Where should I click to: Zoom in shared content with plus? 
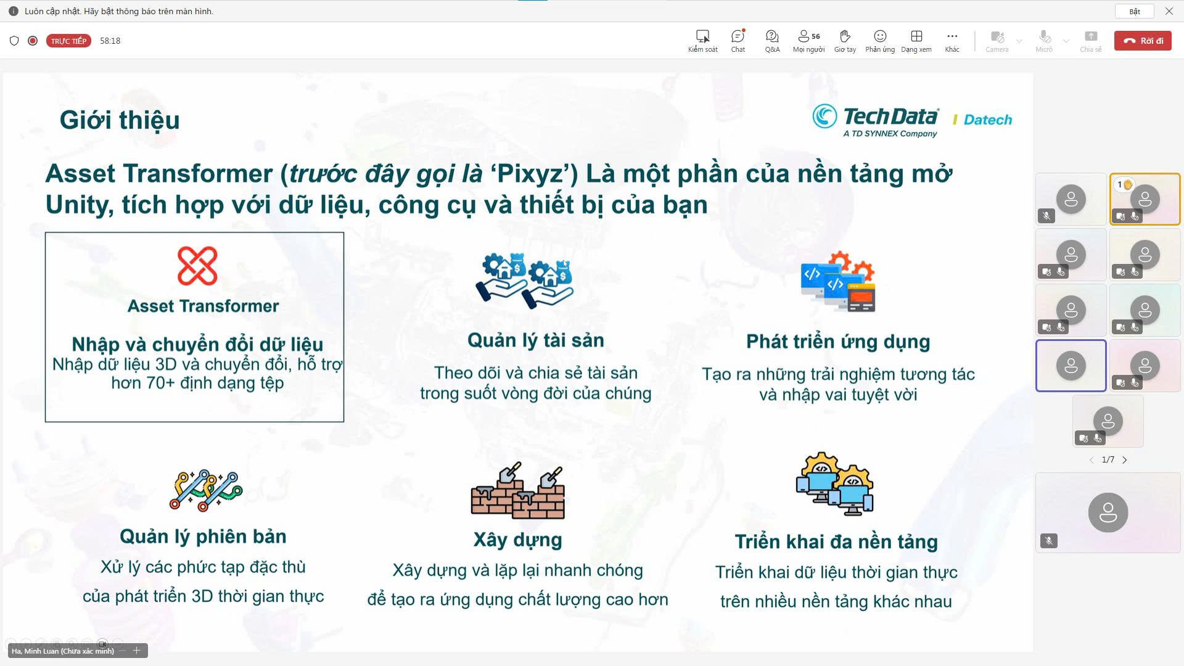[137, 651]
